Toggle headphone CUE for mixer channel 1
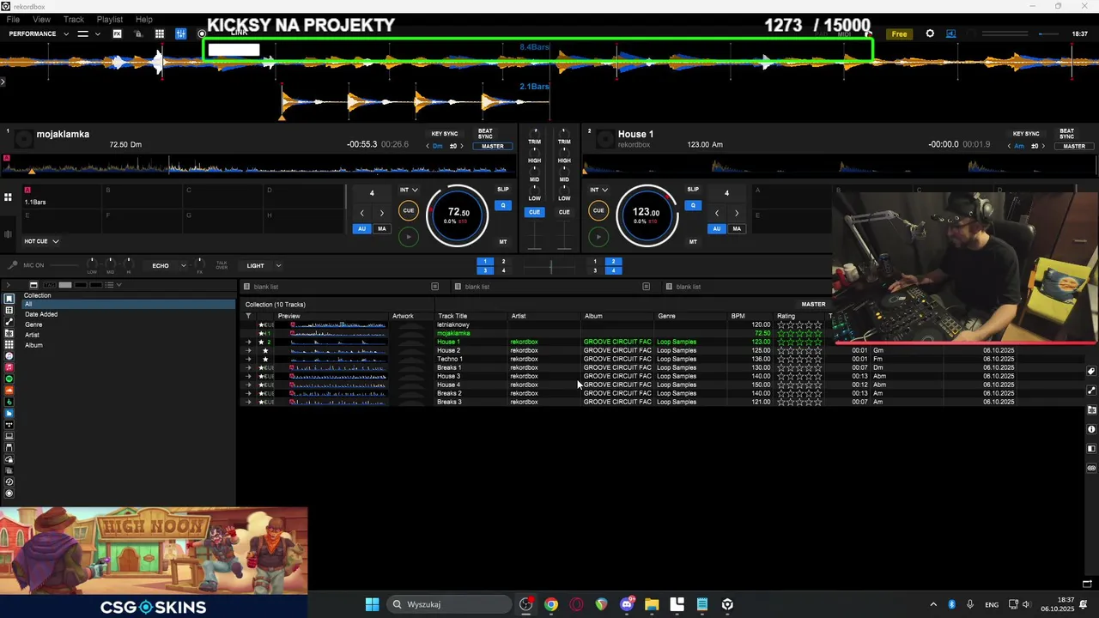 point(535,212)
